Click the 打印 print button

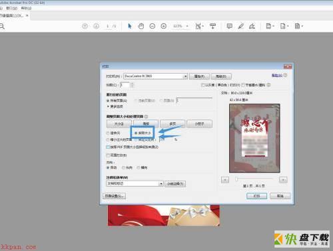tap(257, 196)
